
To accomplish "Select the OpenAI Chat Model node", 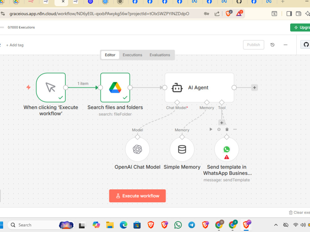I will [x=137, y=149].
